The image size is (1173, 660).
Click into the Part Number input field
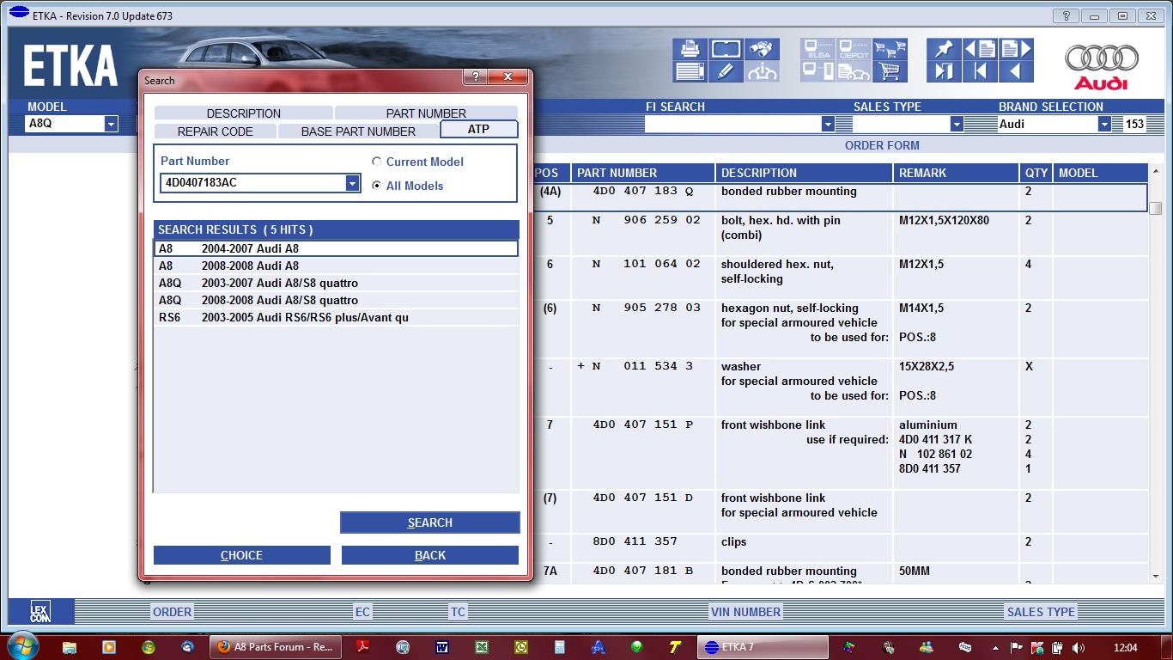coord(252,183)
